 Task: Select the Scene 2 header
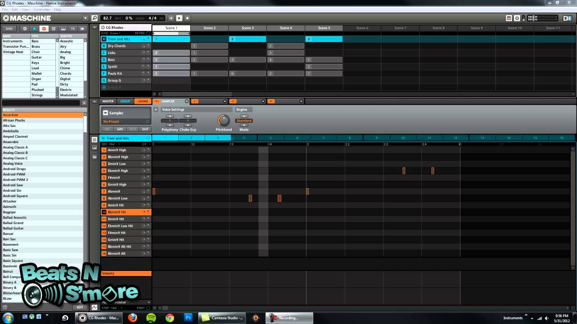coord(209,28)
